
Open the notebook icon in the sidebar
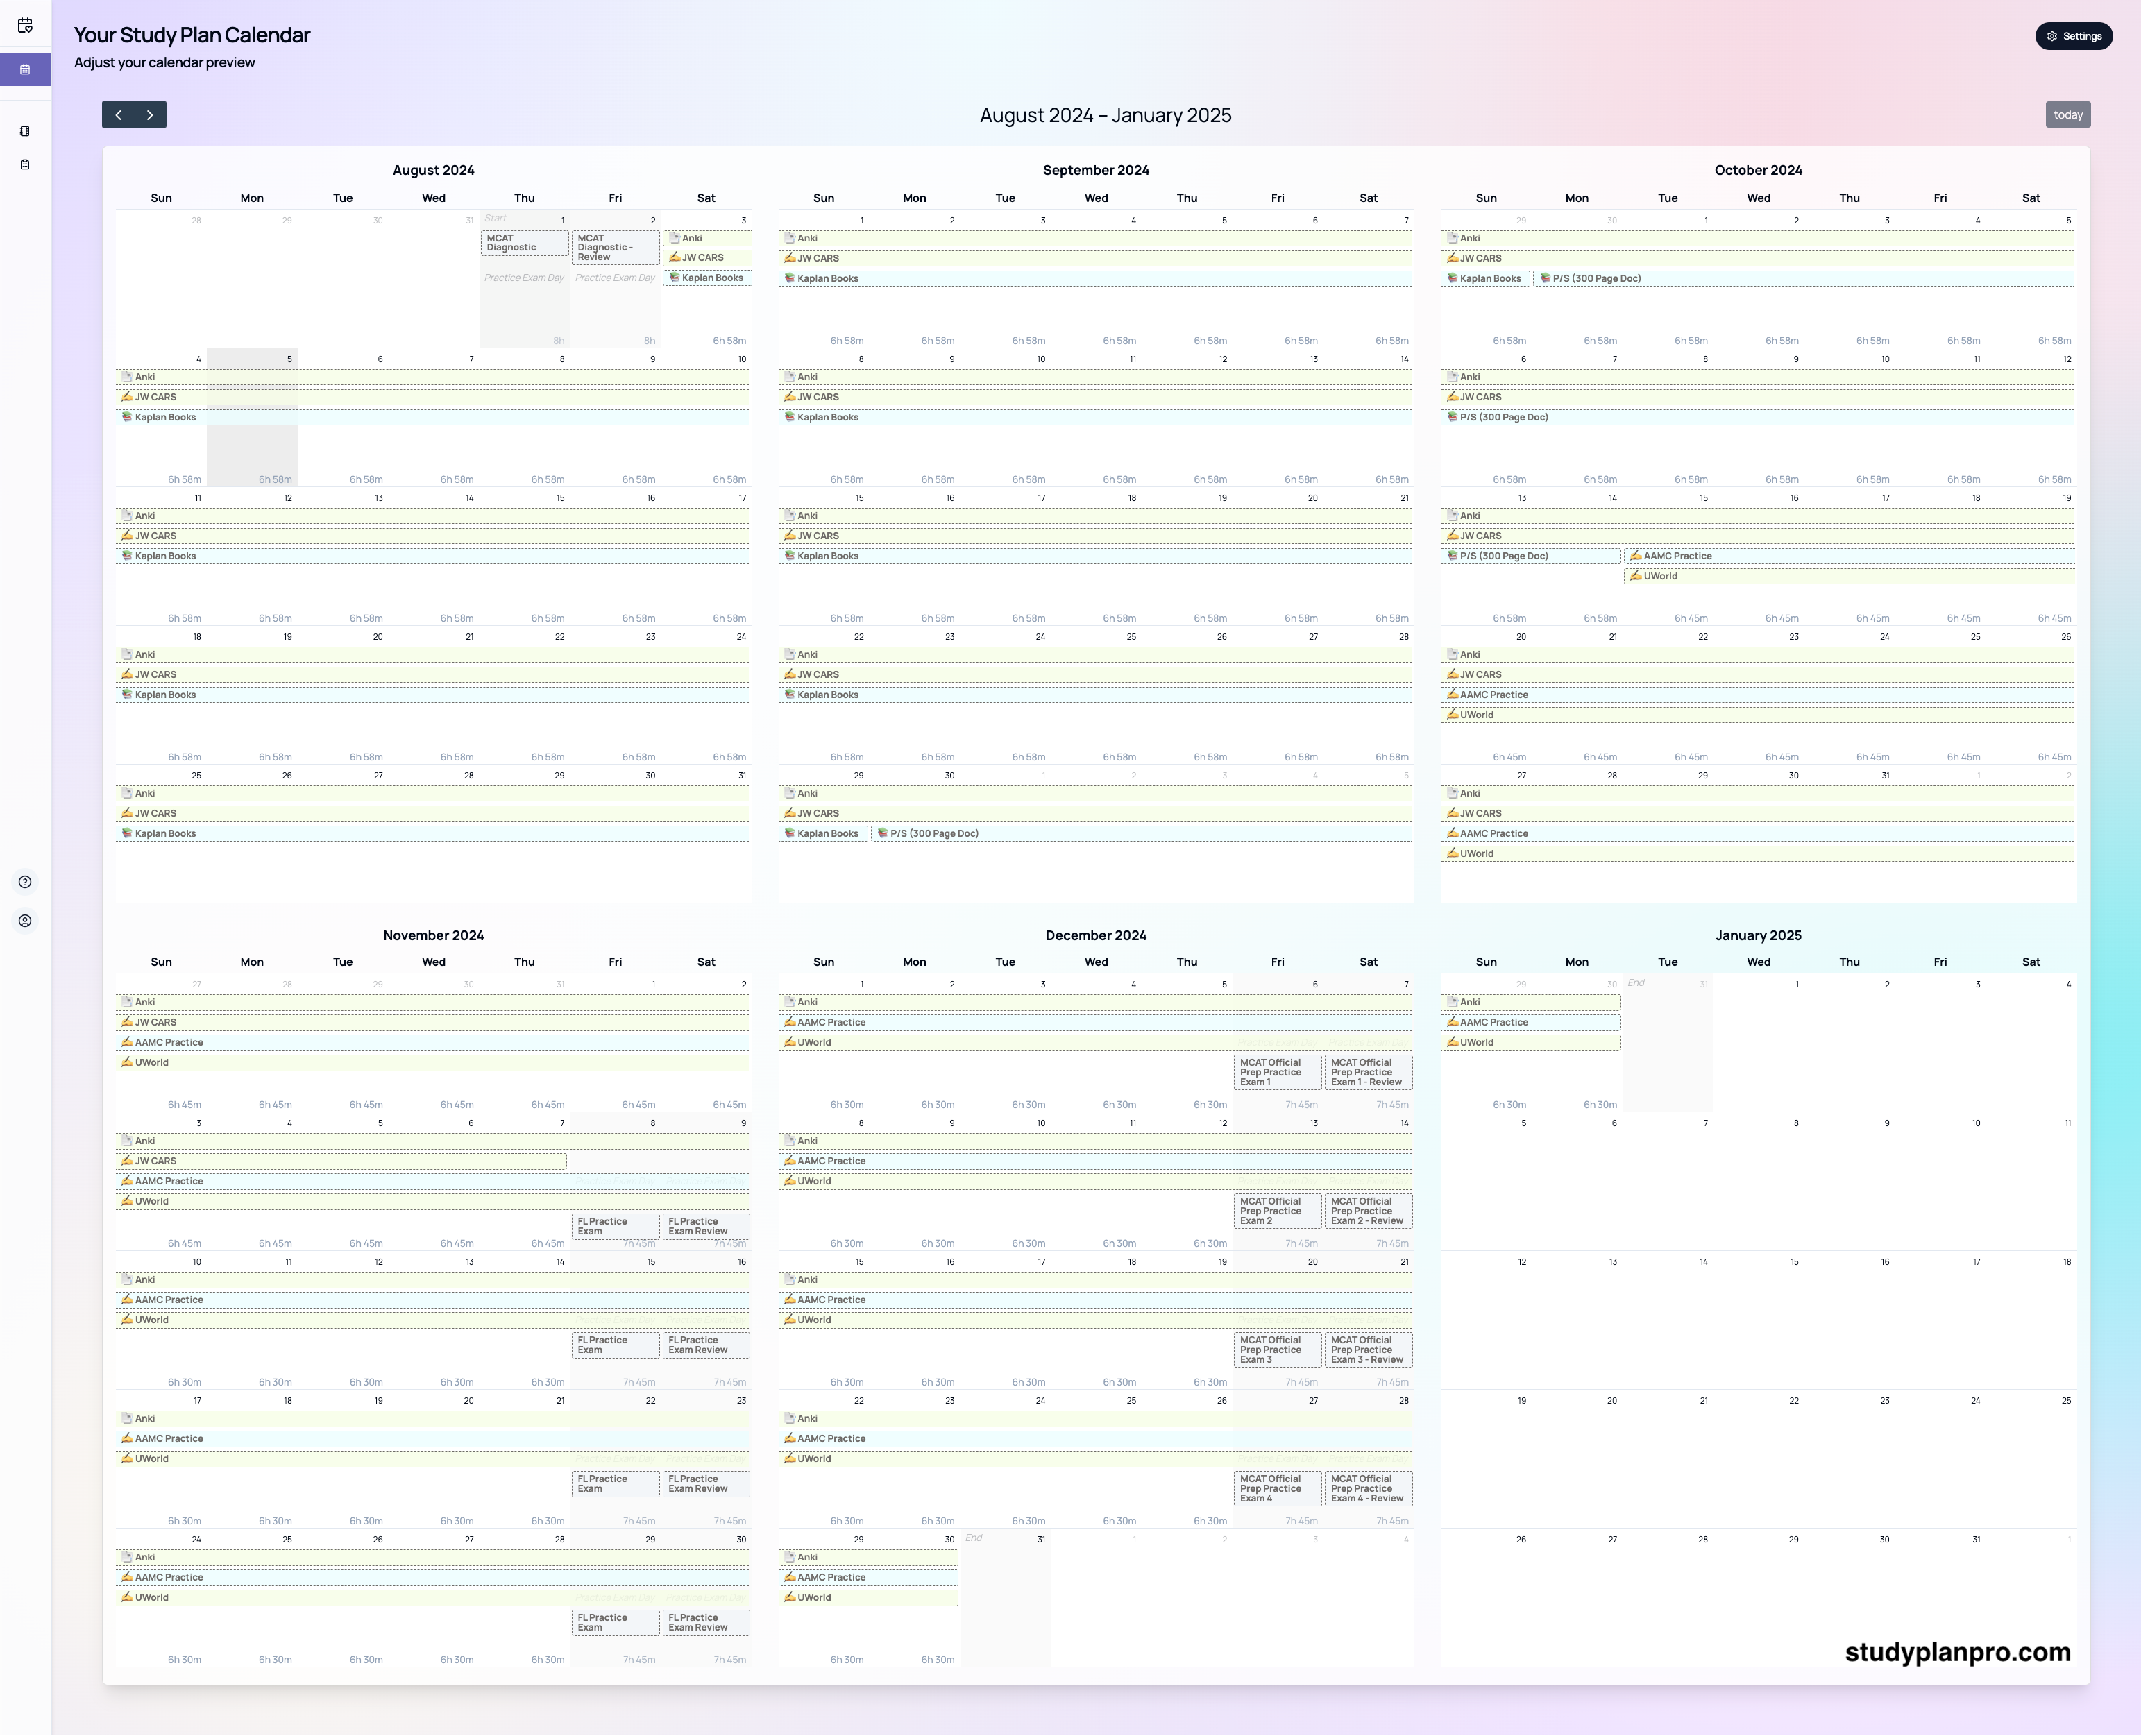[x=25, y=131]
